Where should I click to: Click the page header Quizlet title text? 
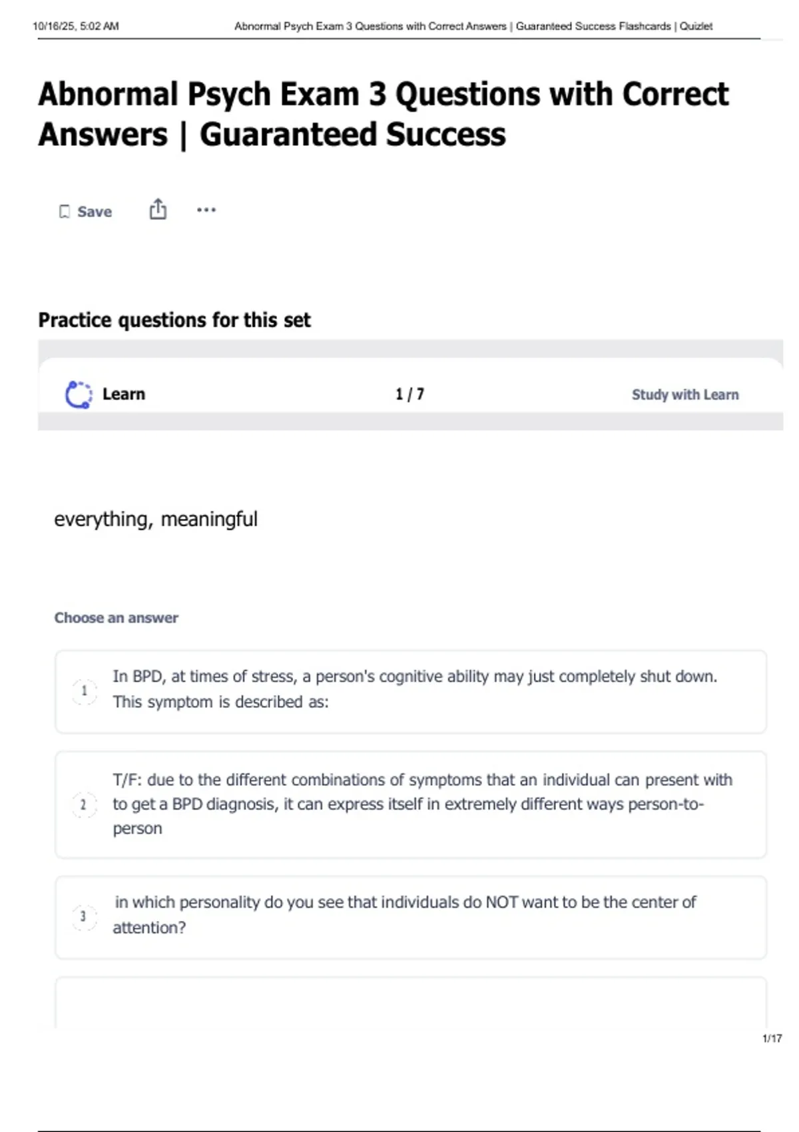point(473,27)
